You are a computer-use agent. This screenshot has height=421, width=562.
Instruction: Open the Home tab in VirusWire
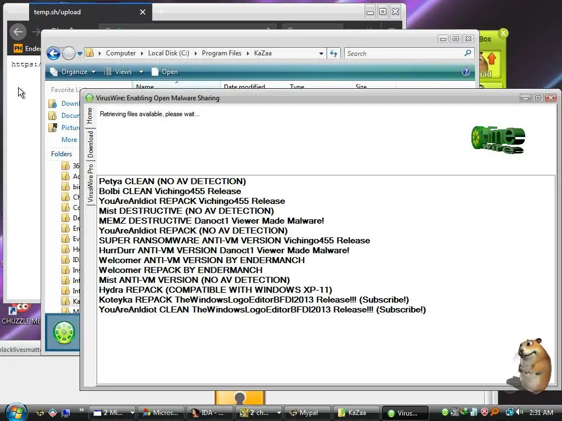[x=90, y=116]
